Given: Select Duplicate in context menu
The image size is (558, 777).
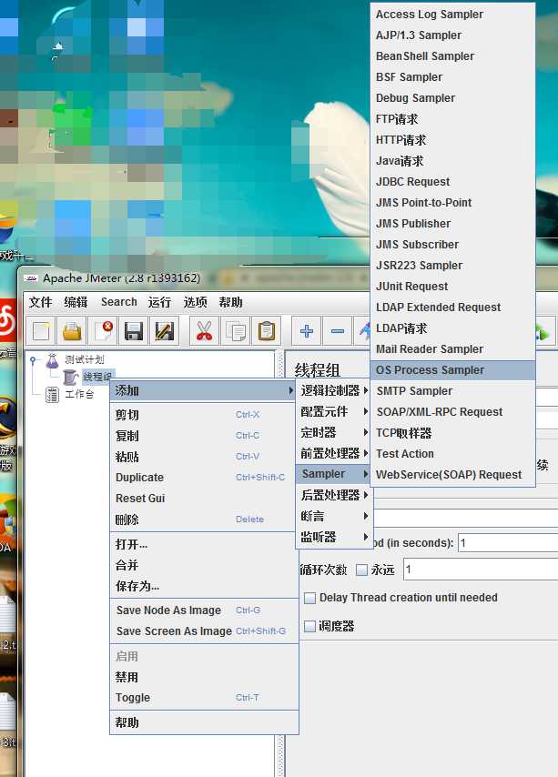Looking at the screenshot, I should tap(203, 477).
